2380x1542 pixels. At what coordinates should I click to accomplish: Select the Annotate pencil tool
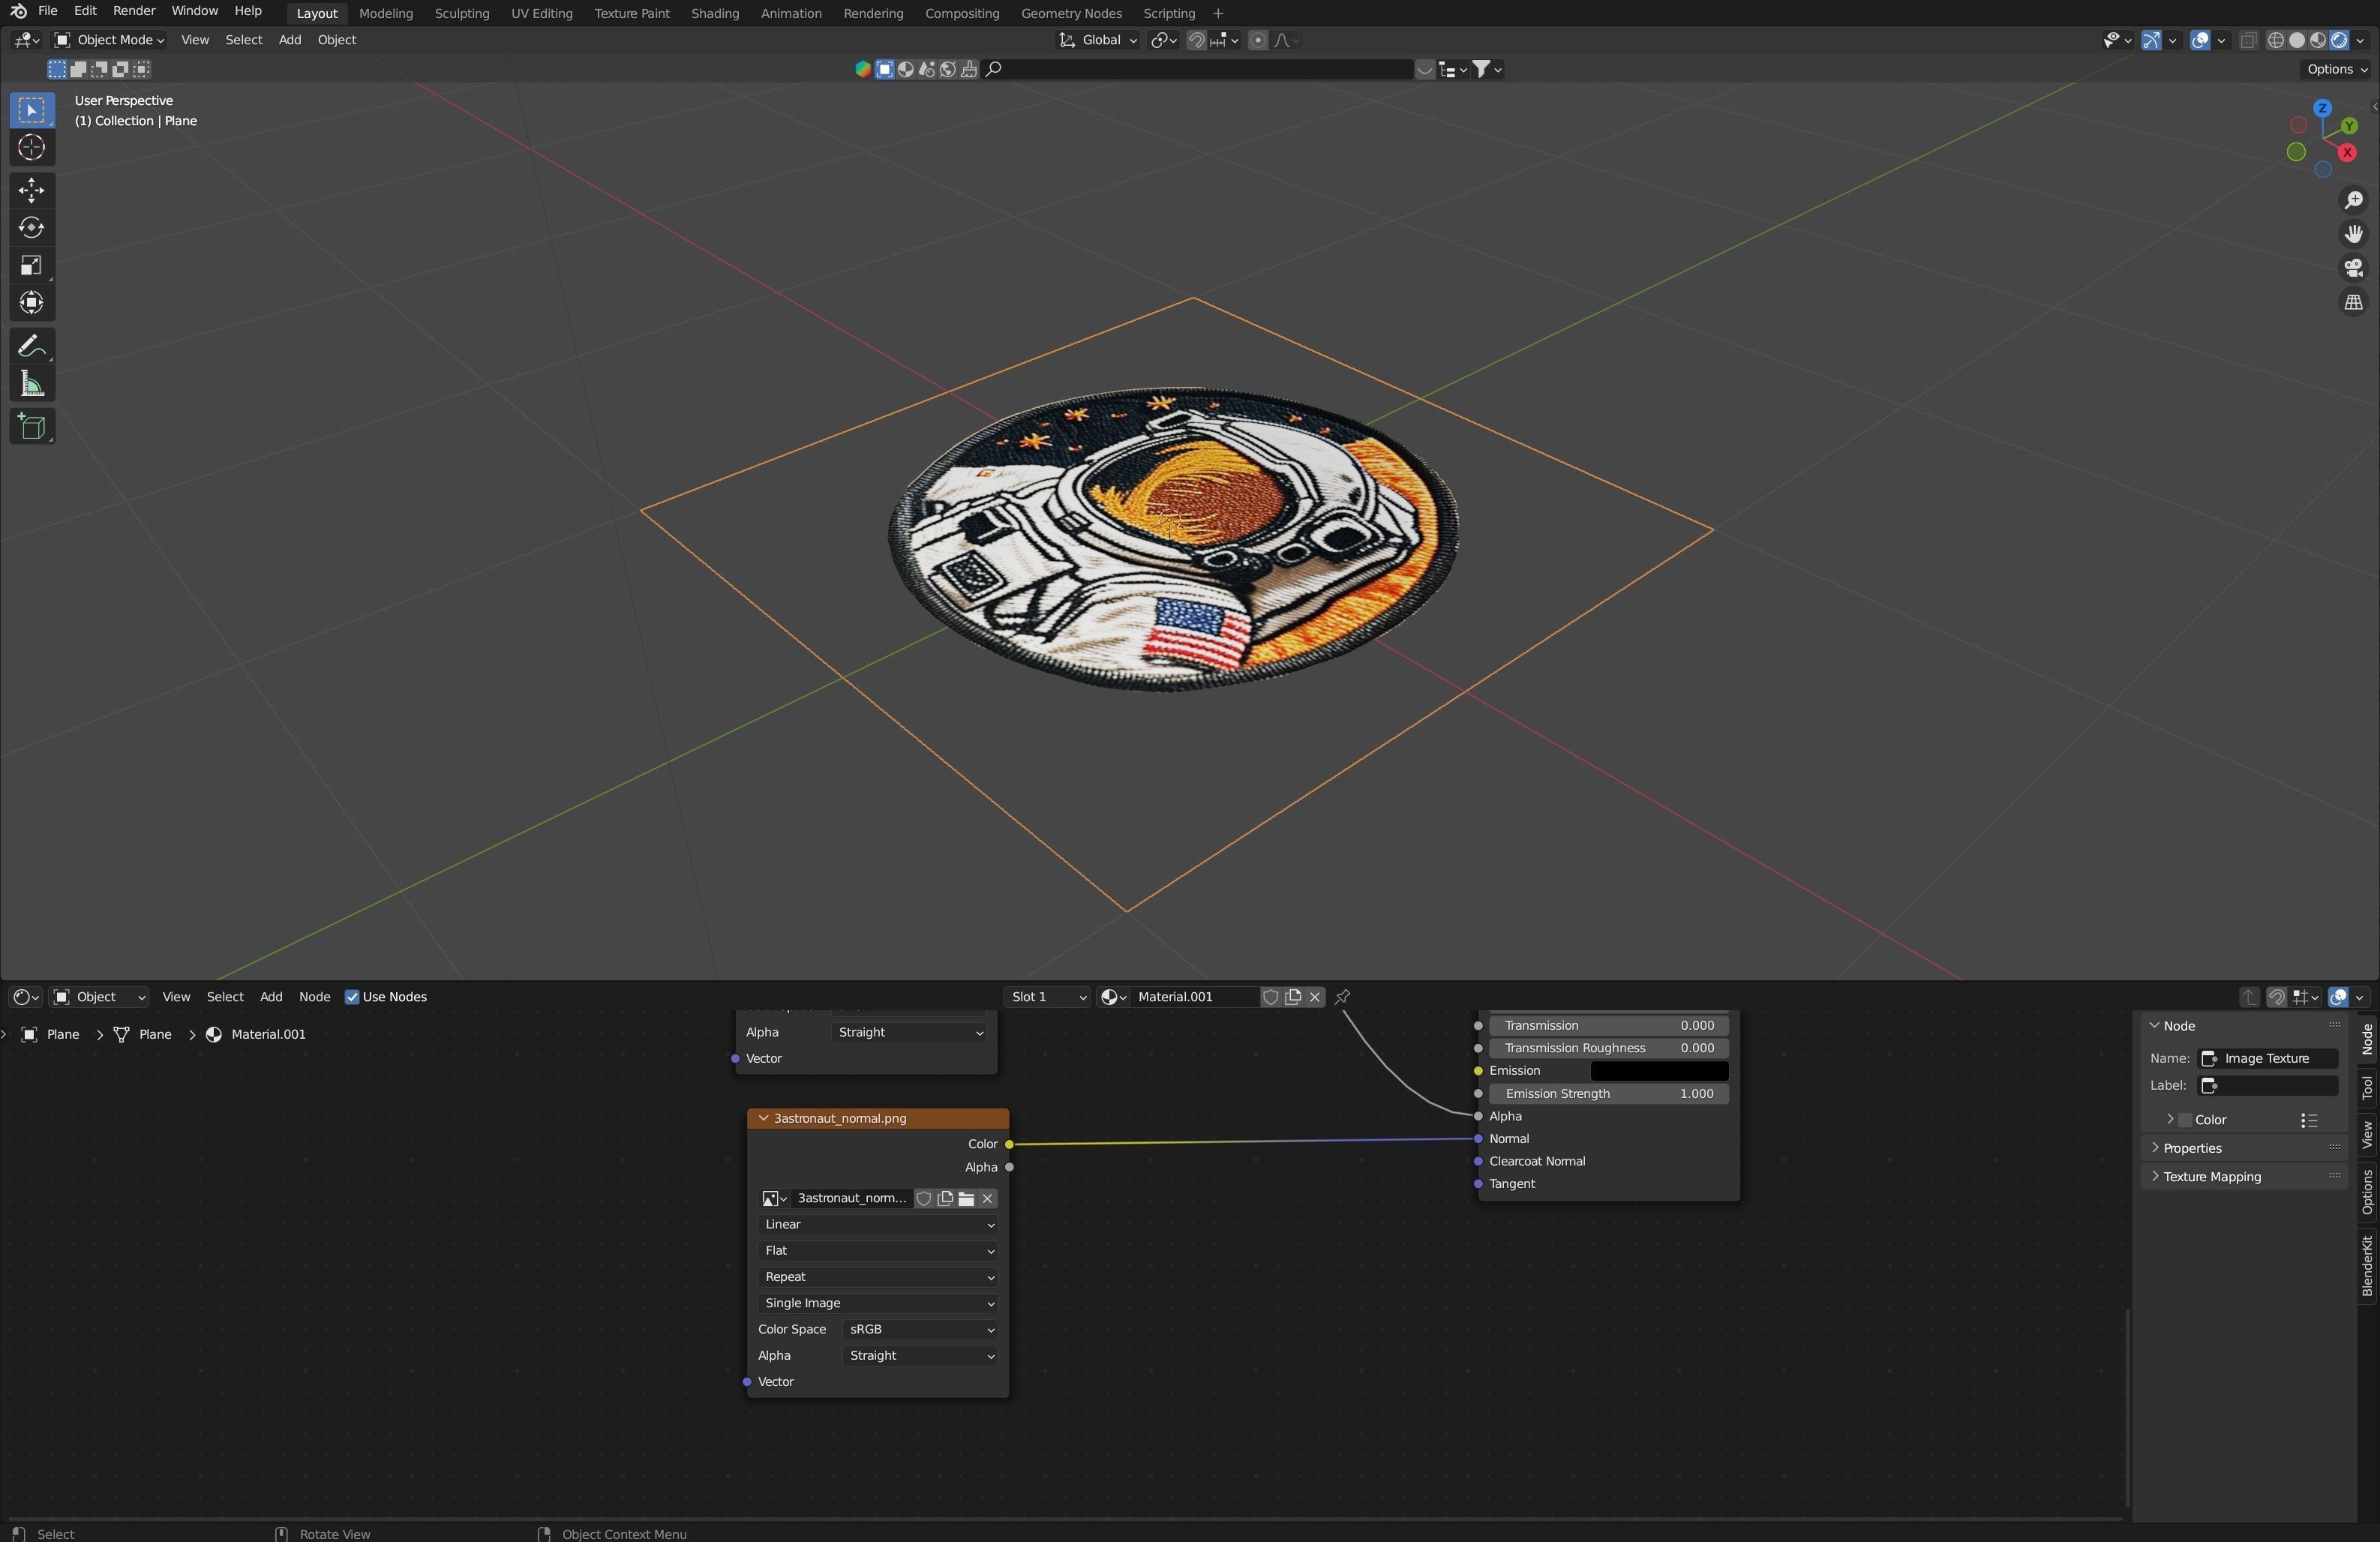(31, 347)
